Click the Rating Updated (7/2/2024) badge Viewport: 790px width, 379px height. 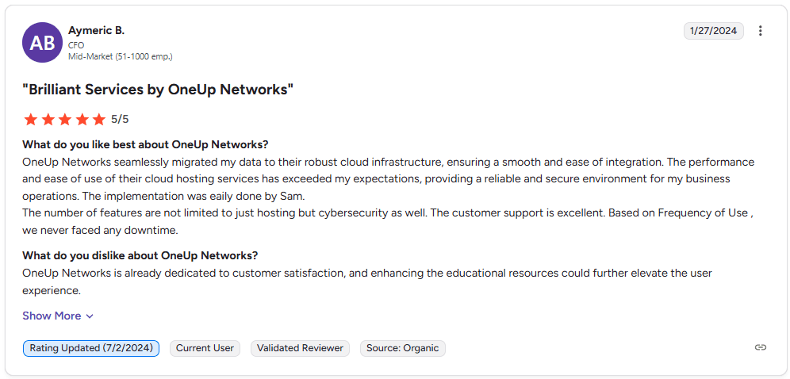click(91, 348)
